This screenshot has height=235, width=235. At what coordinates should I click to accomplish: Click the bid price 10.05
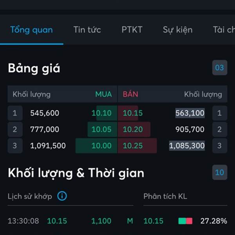coord(101,129)
